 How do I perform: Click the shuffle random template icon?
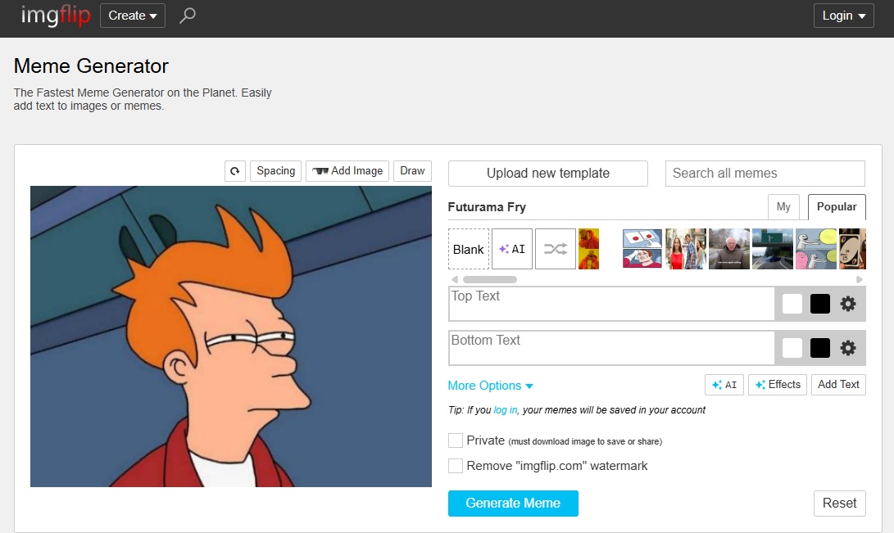coord(556,249)
